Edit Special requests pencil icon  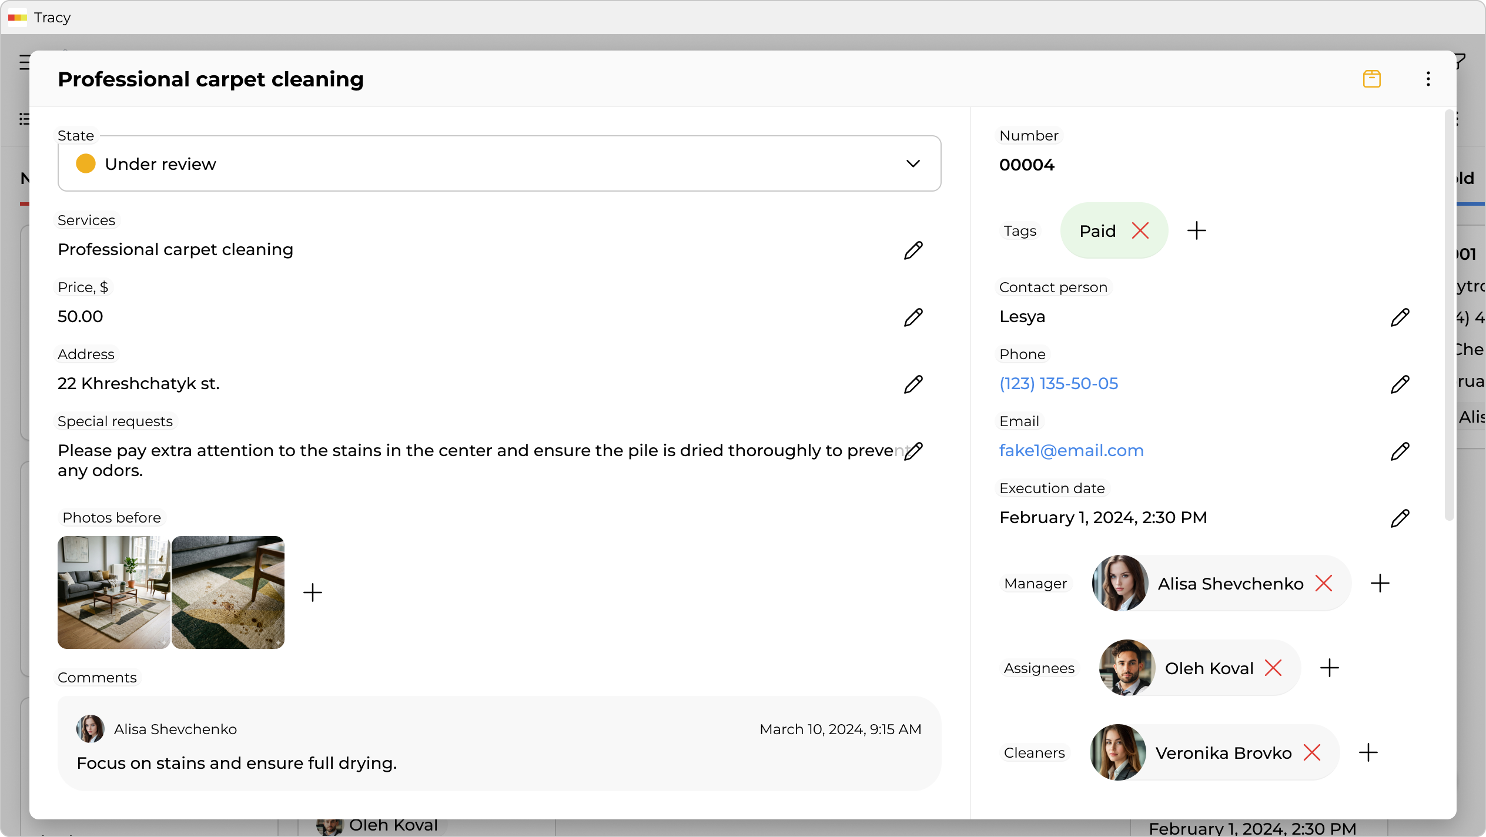tap(914, 451)
